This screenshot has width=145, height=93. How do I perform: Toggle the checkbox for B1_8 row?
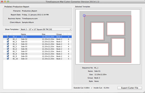point(8,54)
